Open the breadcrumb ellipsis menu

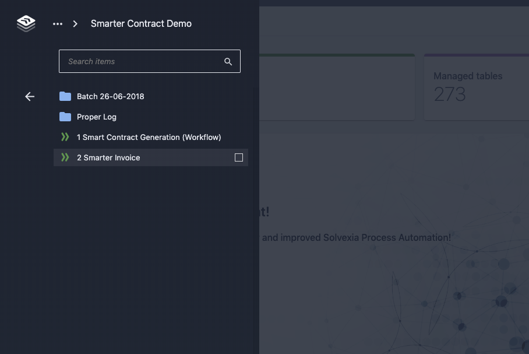58,24
